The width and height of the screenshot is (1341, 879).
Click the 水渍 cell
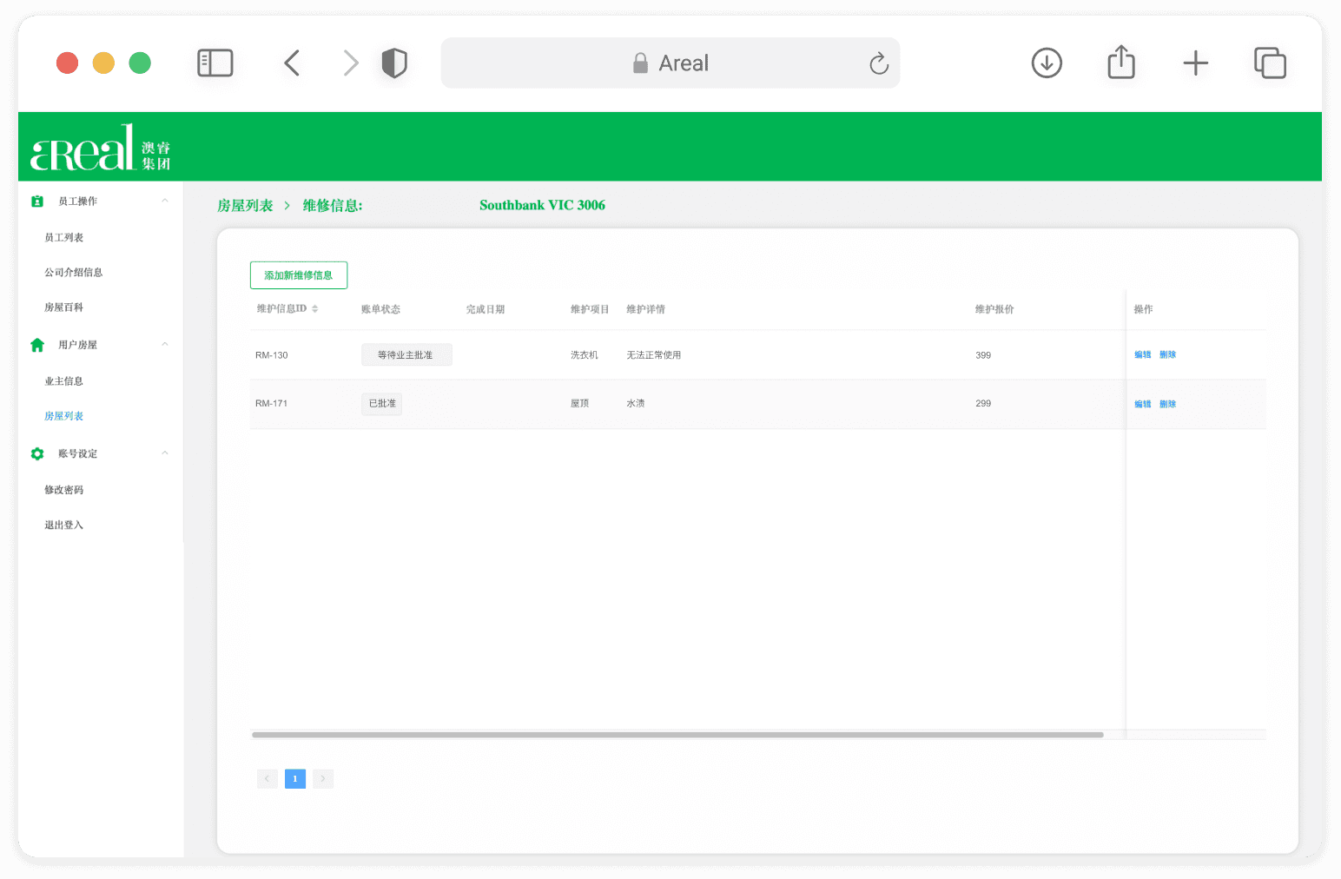tap(636, 404)
